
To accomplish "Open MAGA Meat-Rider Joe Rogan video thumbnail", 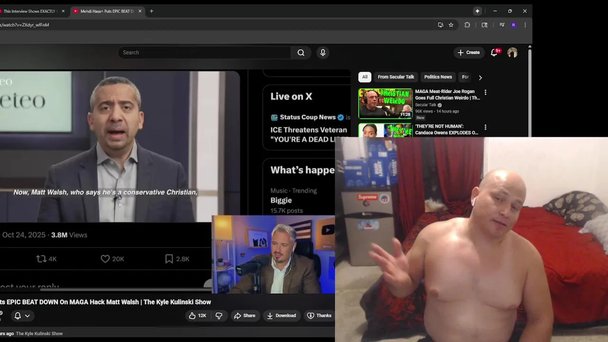I will click(385, 103).
